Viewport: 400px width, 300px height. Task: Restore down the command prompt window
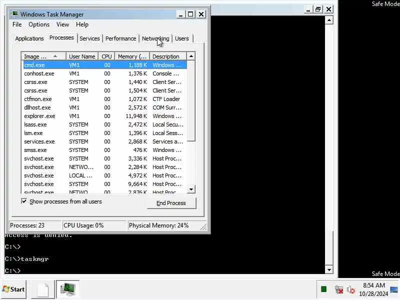pyautogui.click(x=318, y=9)
